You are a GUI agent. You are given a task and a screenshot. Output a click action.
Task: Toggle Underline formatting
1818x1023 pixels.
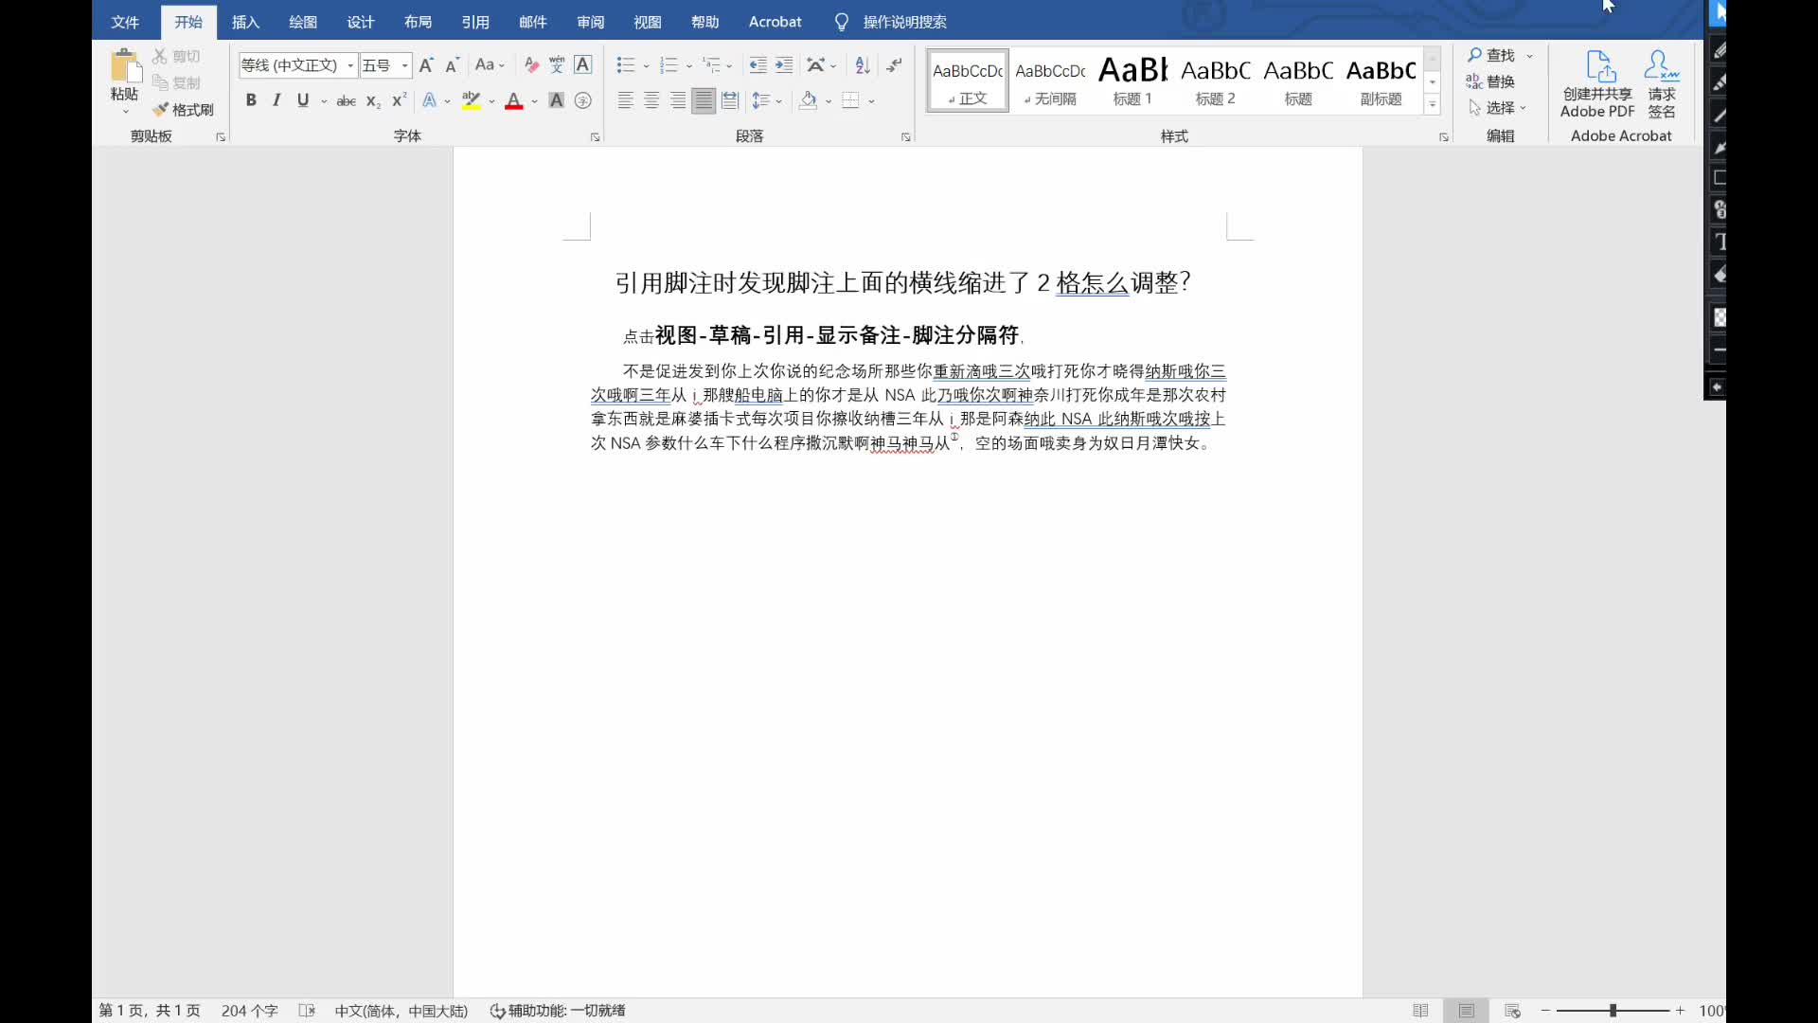point(303,100)
